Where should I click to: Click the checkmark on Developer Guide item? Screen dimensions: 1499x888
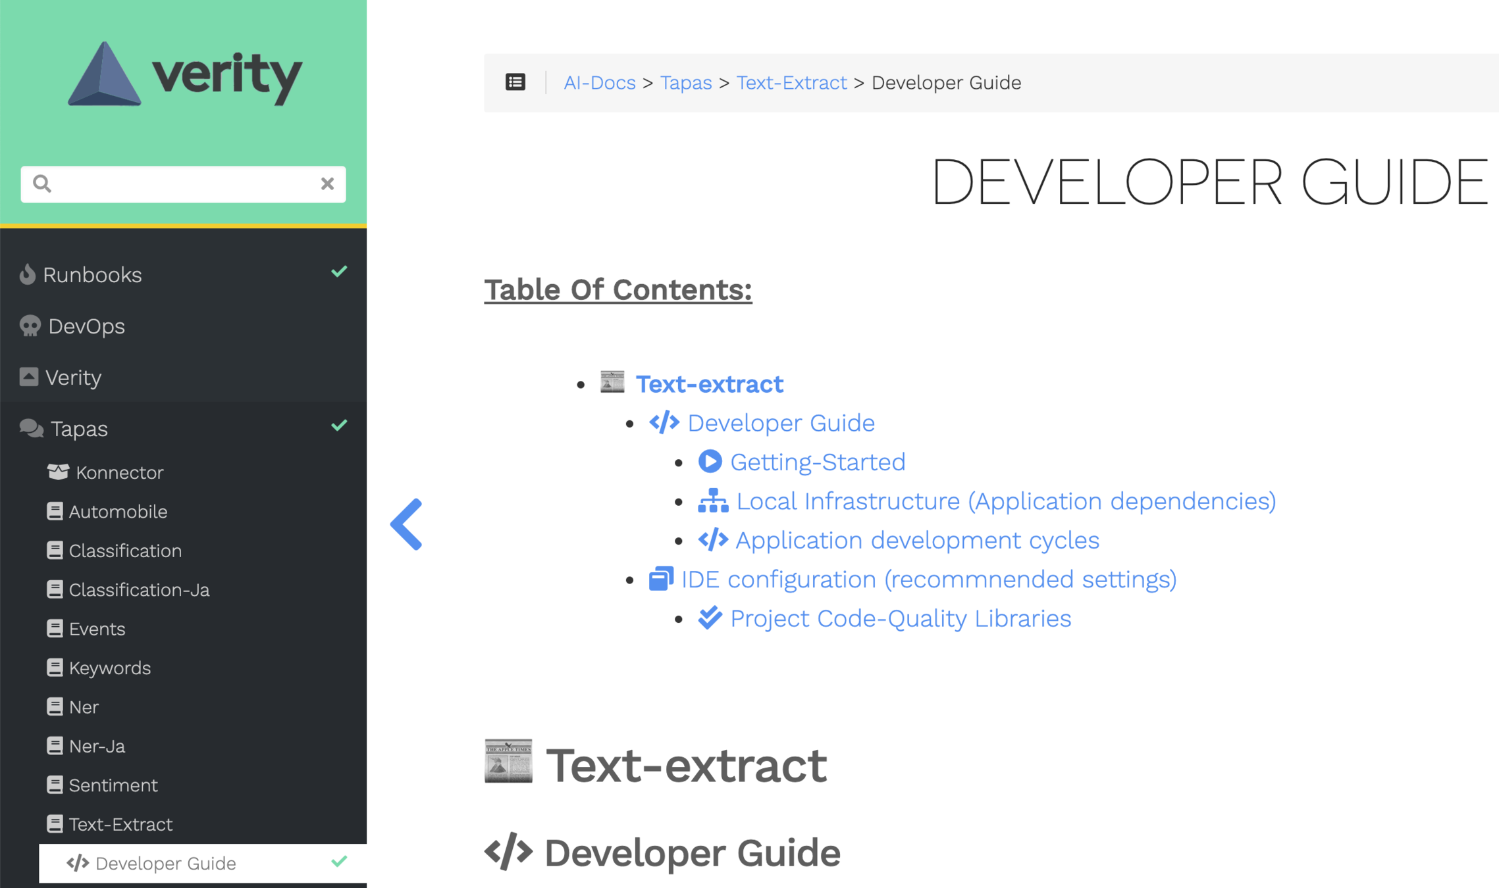339,862
